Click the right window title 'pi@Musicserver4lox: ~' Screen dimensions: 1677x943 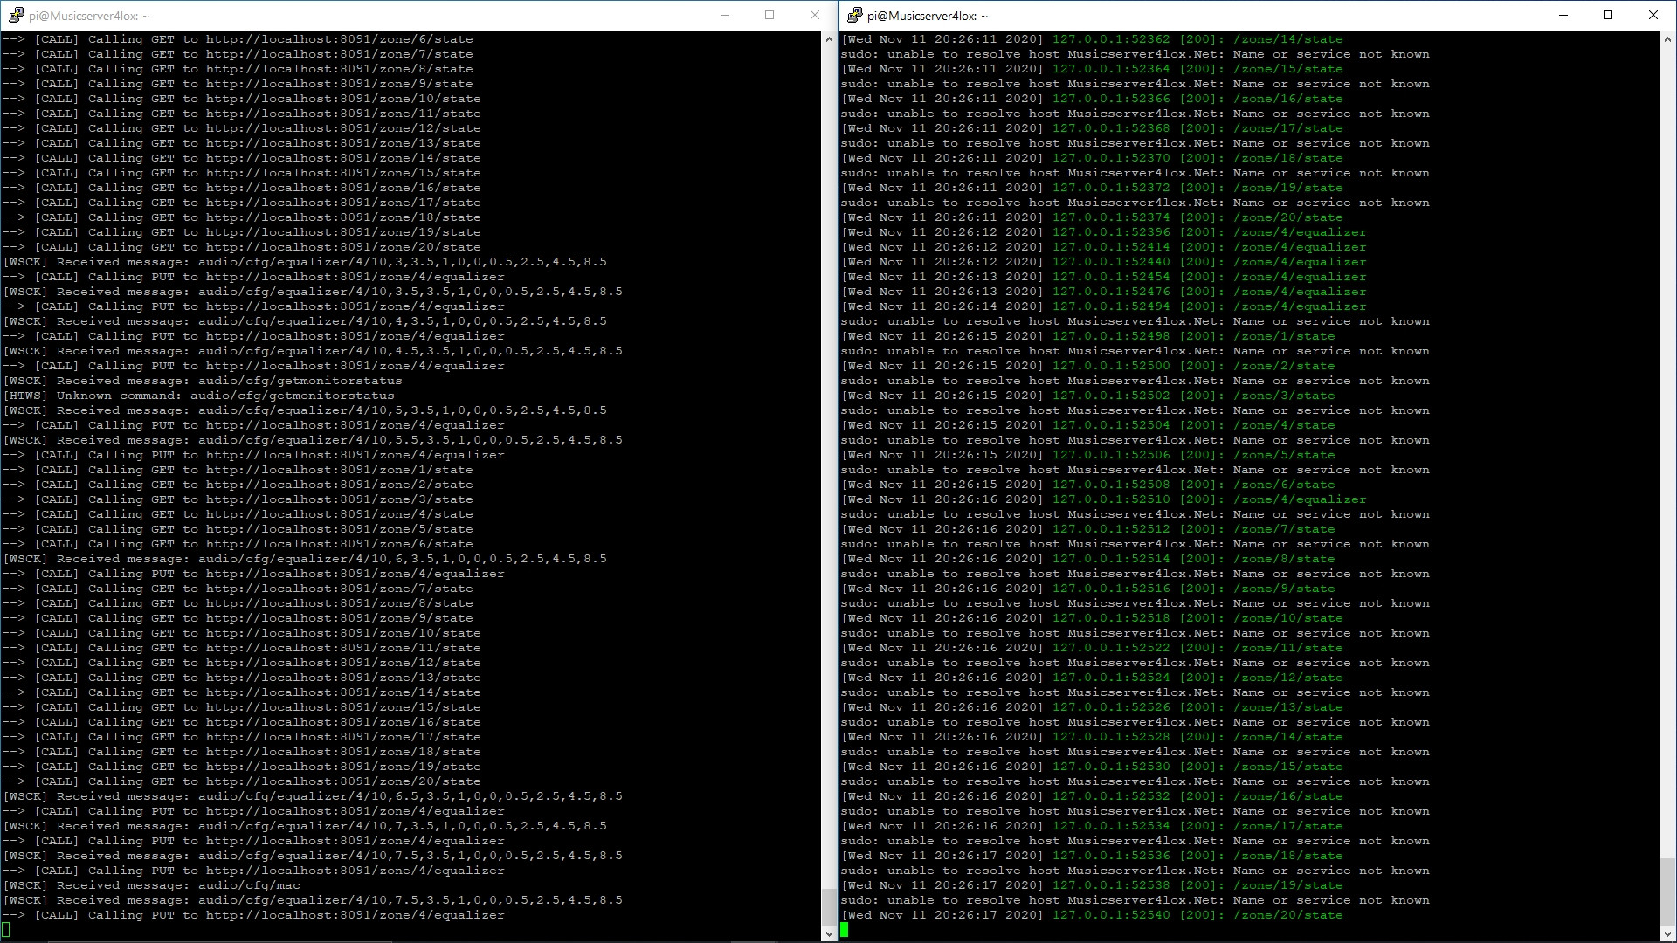tap(928, 16)
